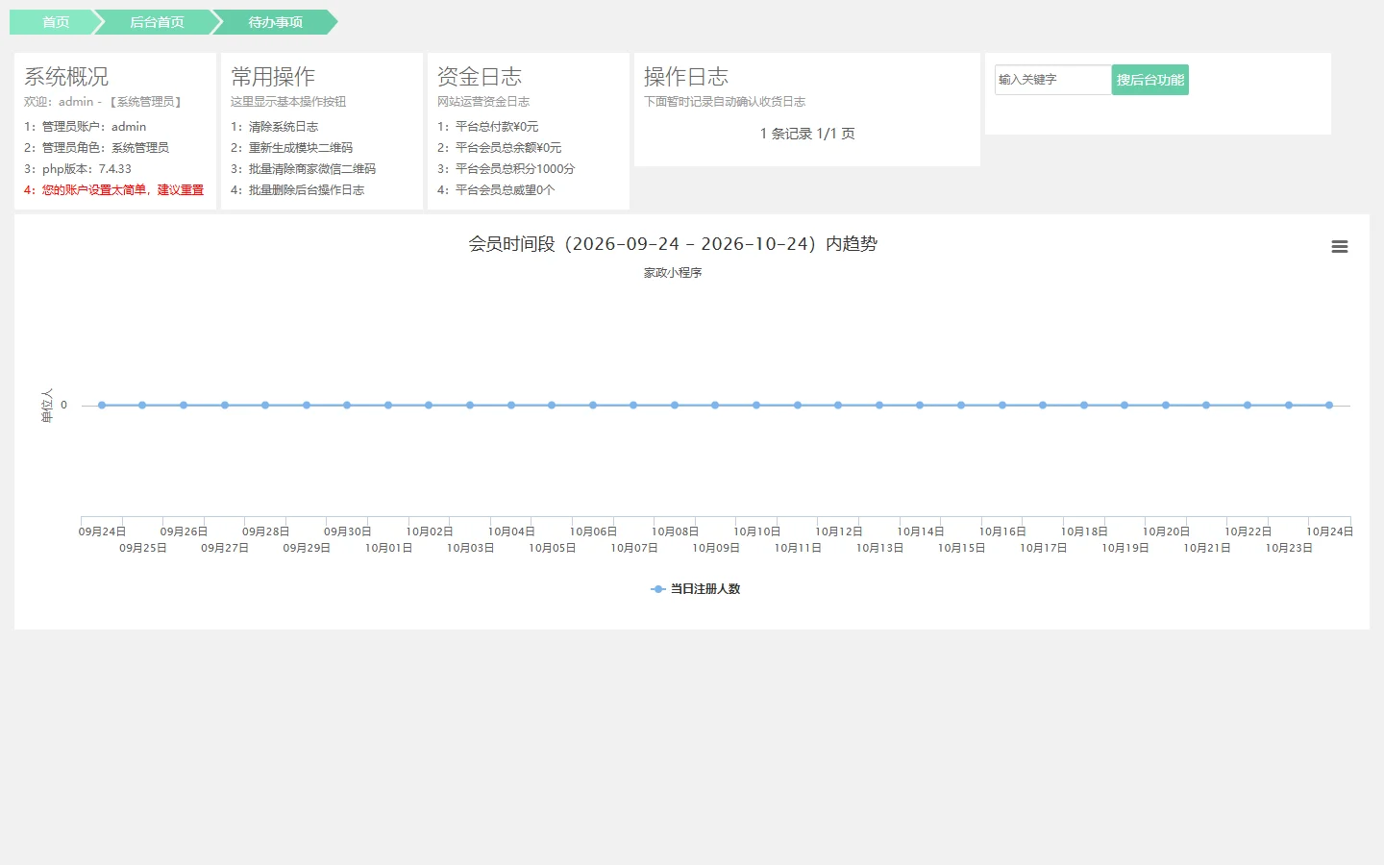Click the chart title 会员时间段 内趋势
This screenshot has height=865, width=1384.
673,244
